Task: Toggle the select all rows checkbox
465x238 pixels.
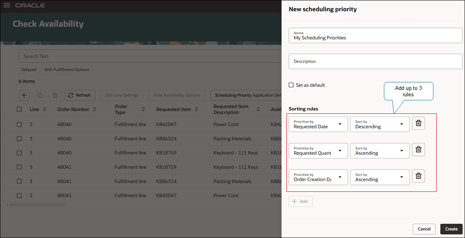Action: point(19,109)
